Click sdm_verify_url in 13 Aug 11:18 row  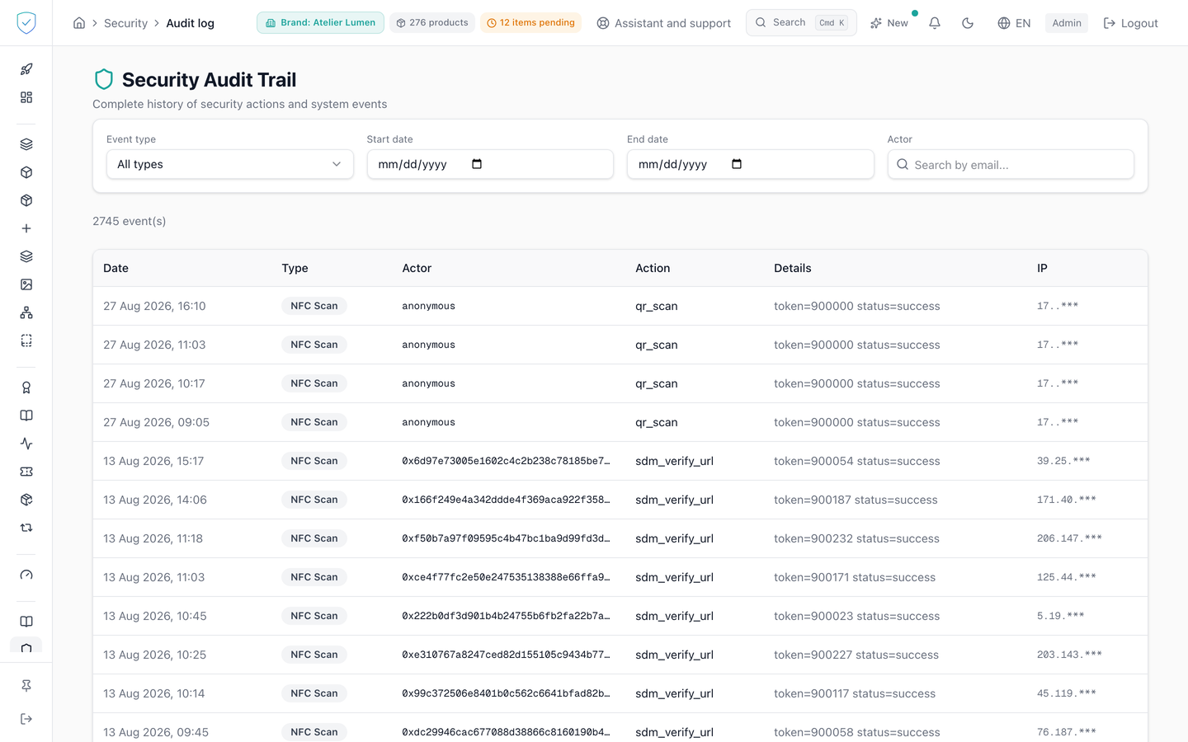[x=674, y=538]
